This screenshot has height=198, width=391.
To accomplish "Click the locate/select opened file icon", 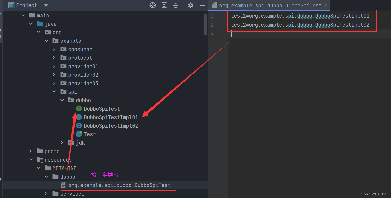I will tap(153, 5).
